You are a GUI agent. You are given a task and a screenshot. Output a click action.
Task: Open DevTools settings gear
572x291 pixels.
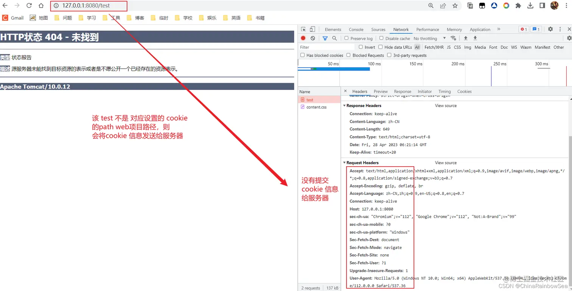point(550,29)
